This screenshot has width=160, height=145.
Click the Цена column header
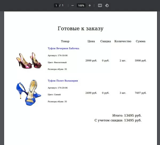pos(91,41)
